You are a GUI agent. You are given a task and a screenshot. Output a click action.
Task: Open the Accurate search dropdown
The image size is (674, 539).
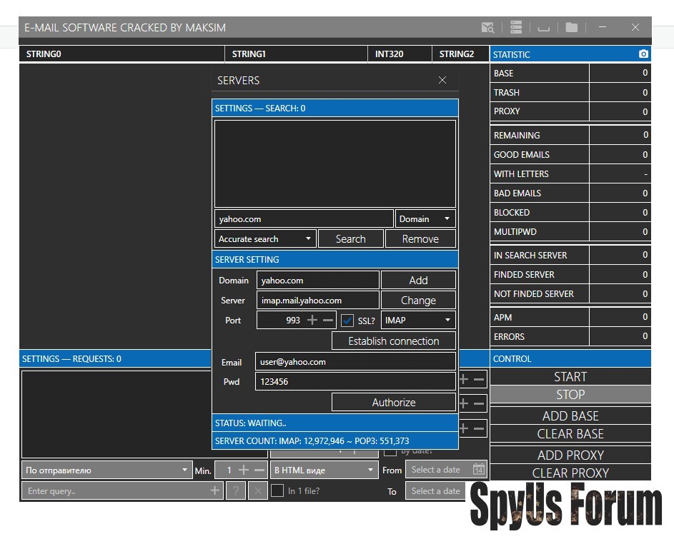point(265,239)
